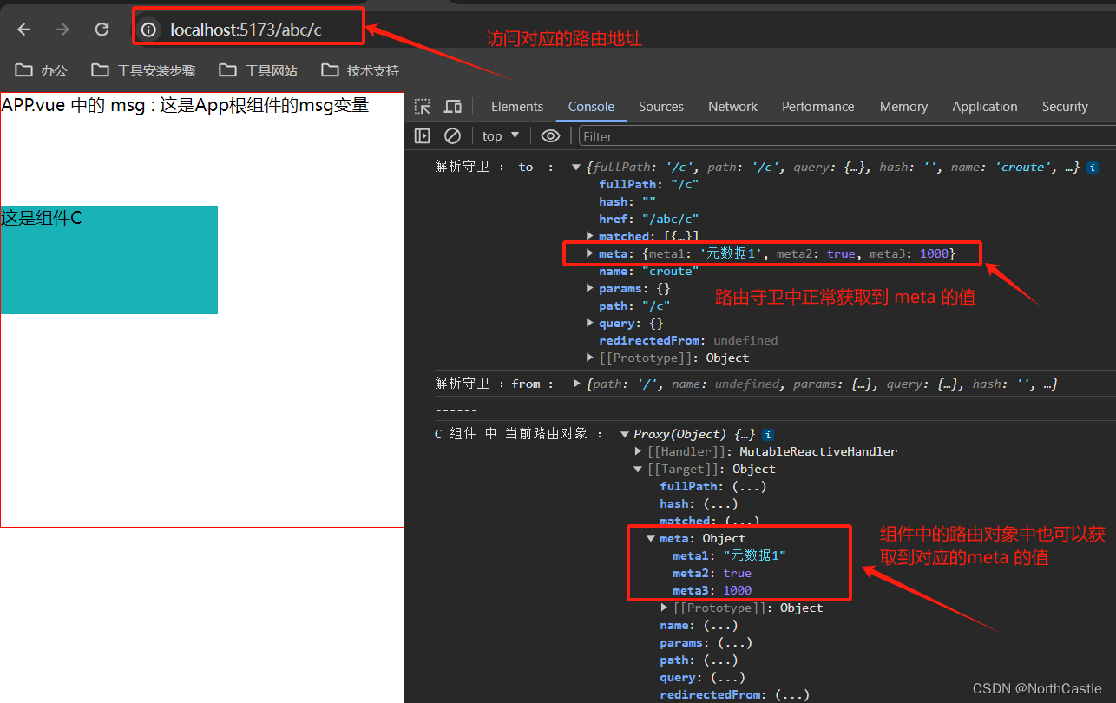Image resolution: width=1116 pixels, height=703 pixels.
Task: Click the meta1 "元数据1" row in Proxy
Action: [x=729, y=555]
